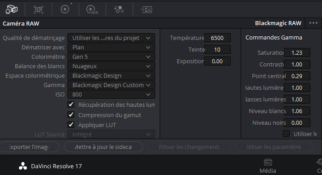This screenshot has width=322, height=175.
Task: Open the Balance des blancs dropdown
Action: 111,66
